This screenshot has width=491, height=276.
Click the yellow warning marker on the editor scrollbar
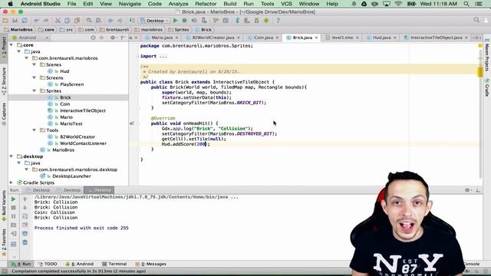(480, 72)
